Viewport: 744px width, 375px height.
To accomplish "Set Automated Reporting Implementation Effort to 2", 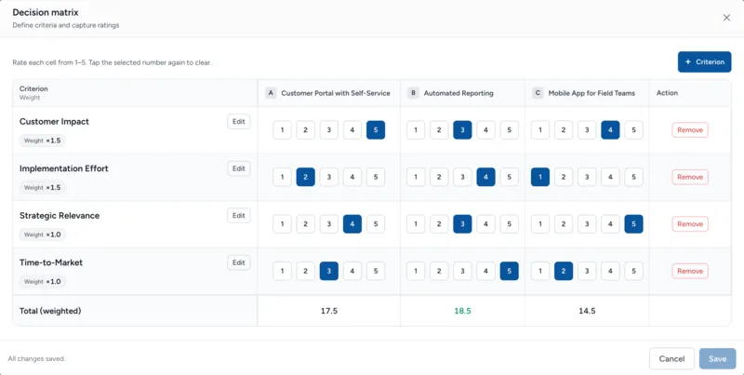I will point(440,177).
